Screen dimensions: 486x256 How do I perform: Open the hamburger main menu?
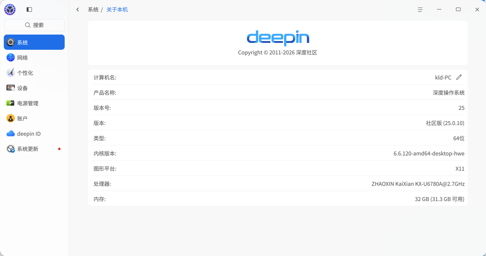(420, 9)
